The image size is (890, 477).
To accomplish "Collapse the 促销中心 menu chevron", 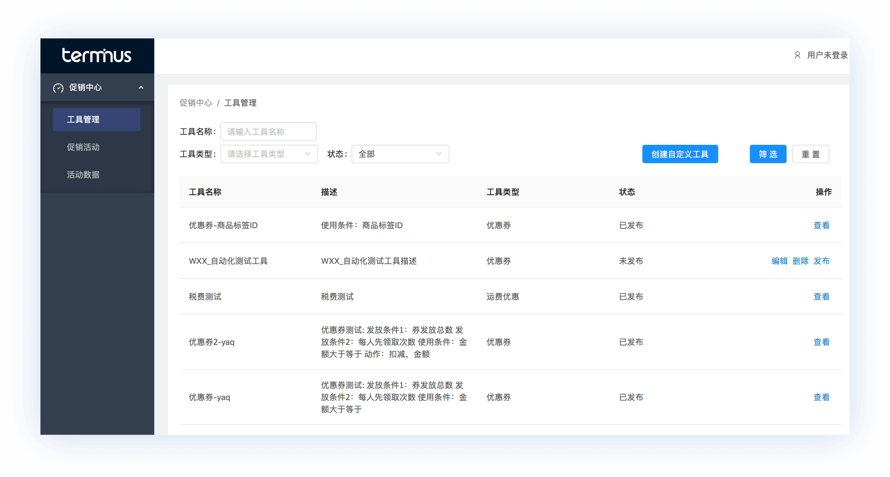I will click(x=141, y=88).
